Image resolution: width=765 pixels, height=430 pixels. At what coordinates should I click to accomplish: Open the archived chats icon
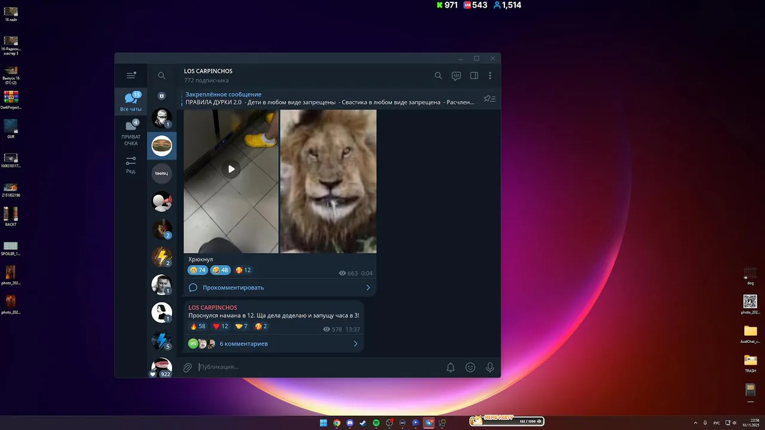(161, 96)
